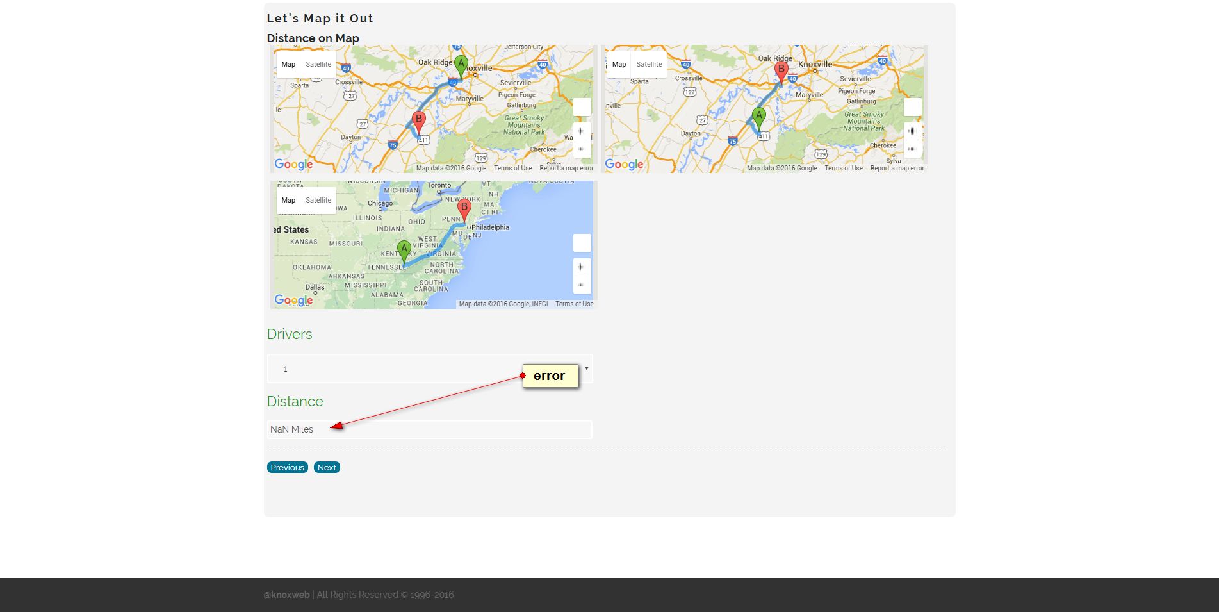Viewport: 1219px width, 612px height.
Task: Zoom out on the map with B near Knoxville
Action: point(912,149)
